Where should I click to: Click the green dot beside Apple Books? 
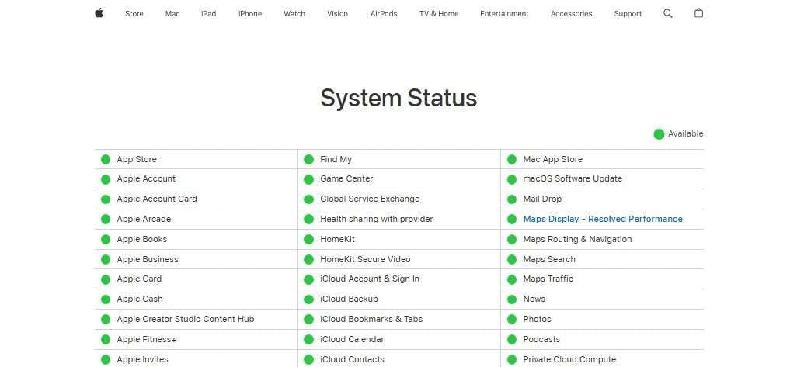[x=105, y=239]
